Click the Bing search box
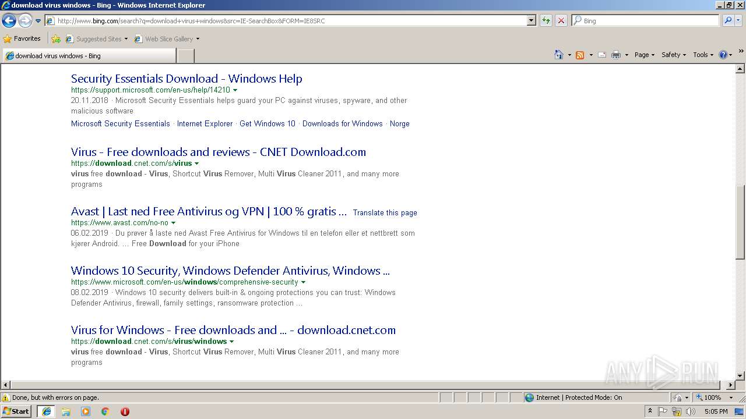746x419 pixels. click(646, 20)
